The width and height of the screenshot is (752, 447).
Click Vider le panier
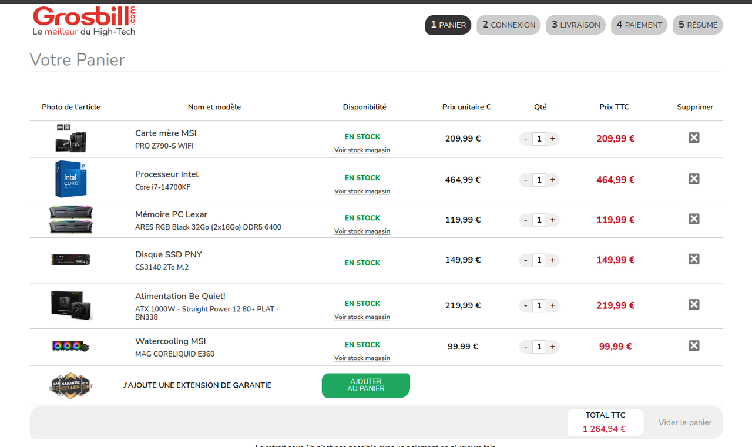click(685, 422)
